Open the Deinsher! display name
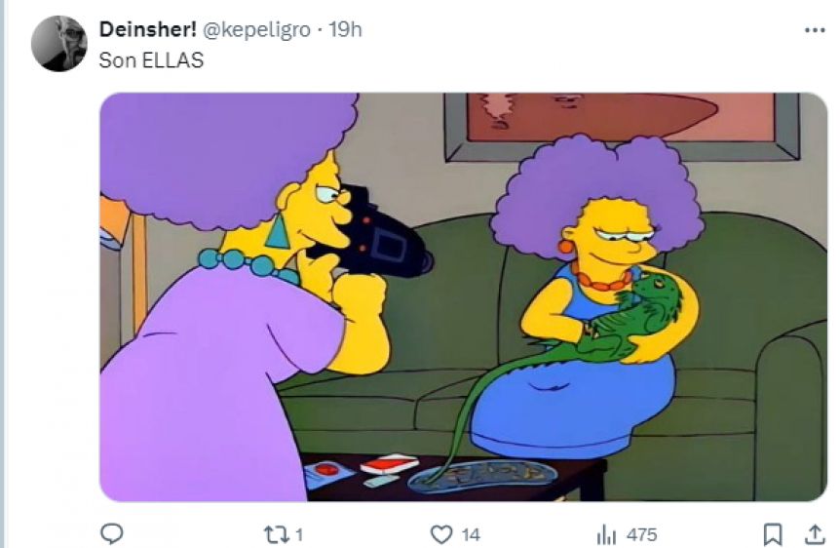Image resolution: width=840 pixels, height=548 pixels. point(147,29)
